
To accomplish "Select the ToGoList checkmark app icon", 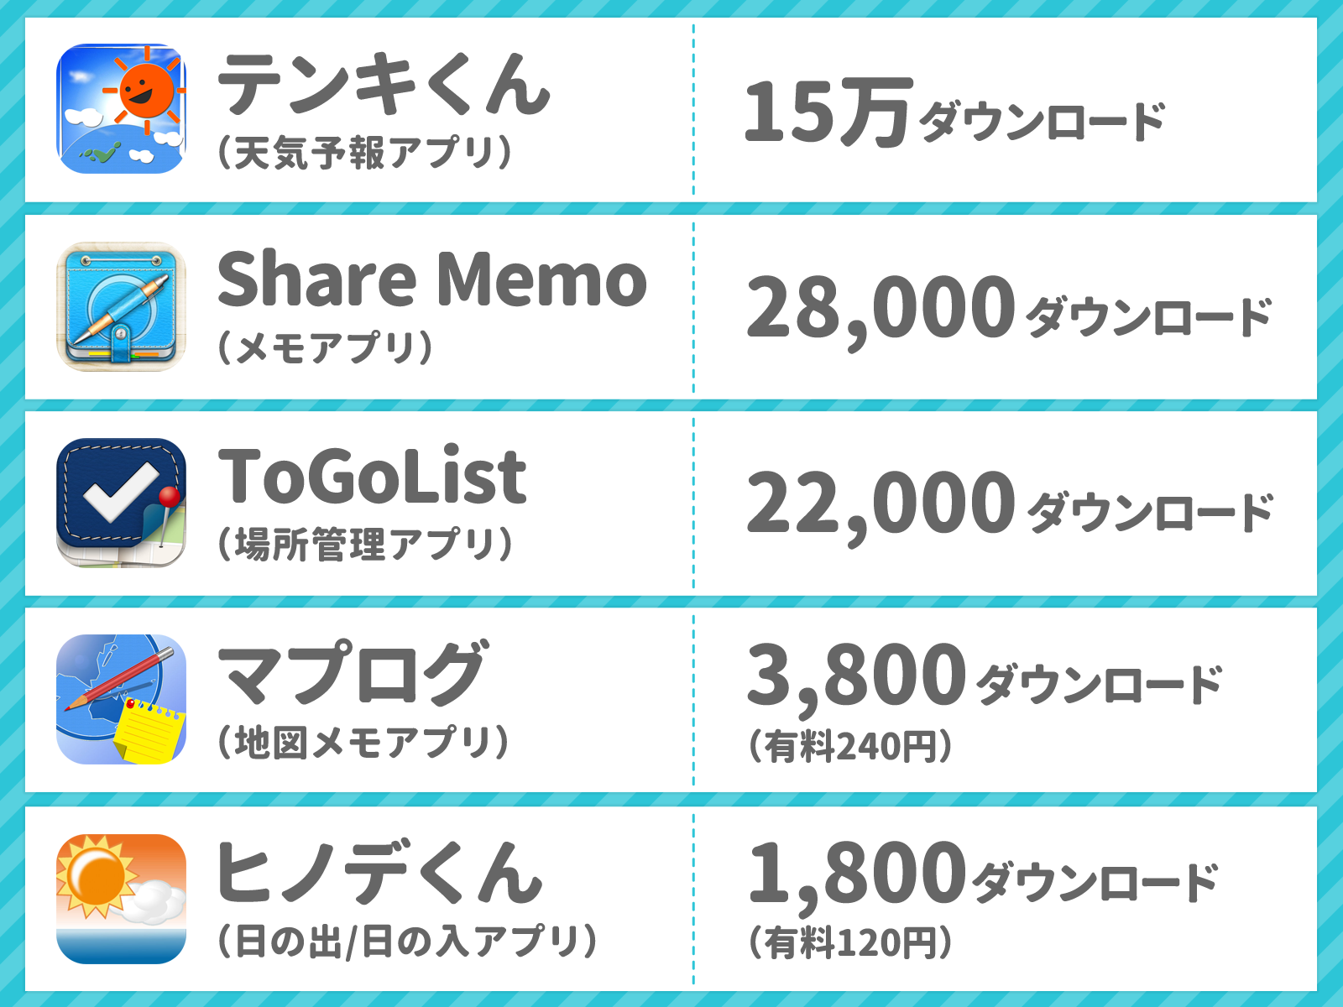I will coord(121,503).
